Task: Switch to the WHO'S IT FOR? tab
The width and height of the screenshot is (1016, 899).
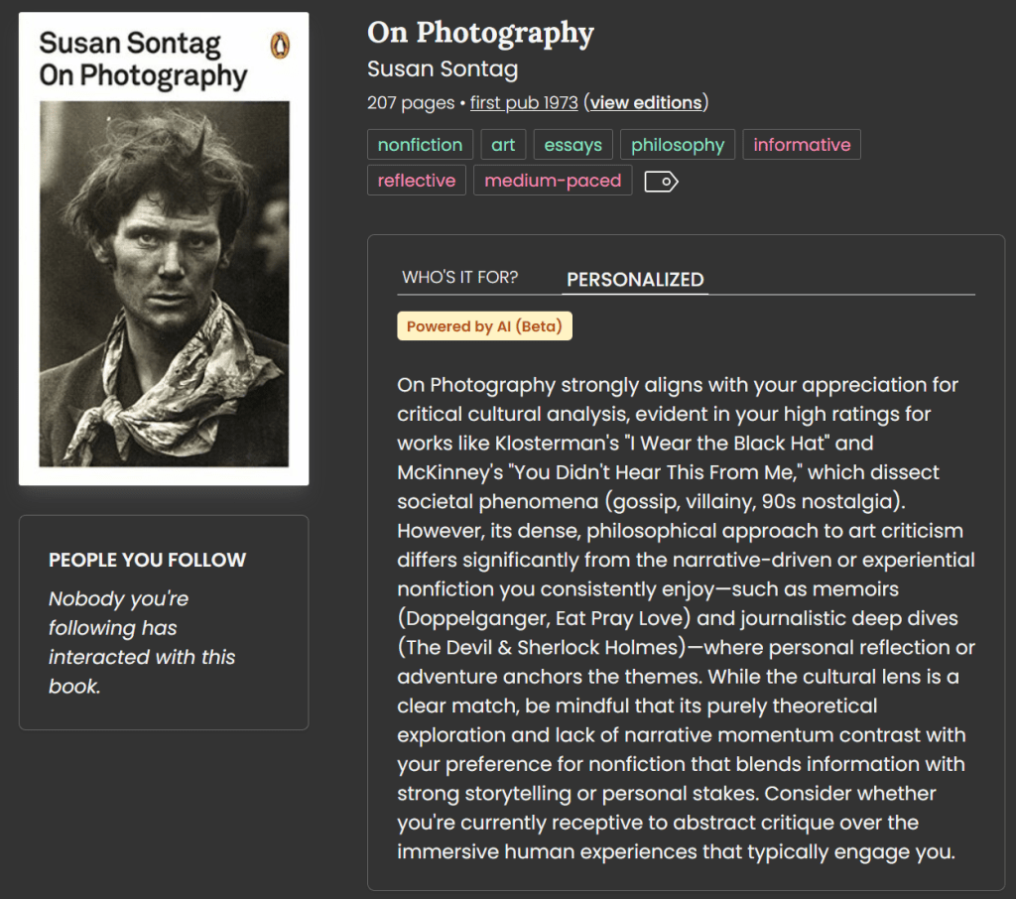Action: [x=460, y=278]
